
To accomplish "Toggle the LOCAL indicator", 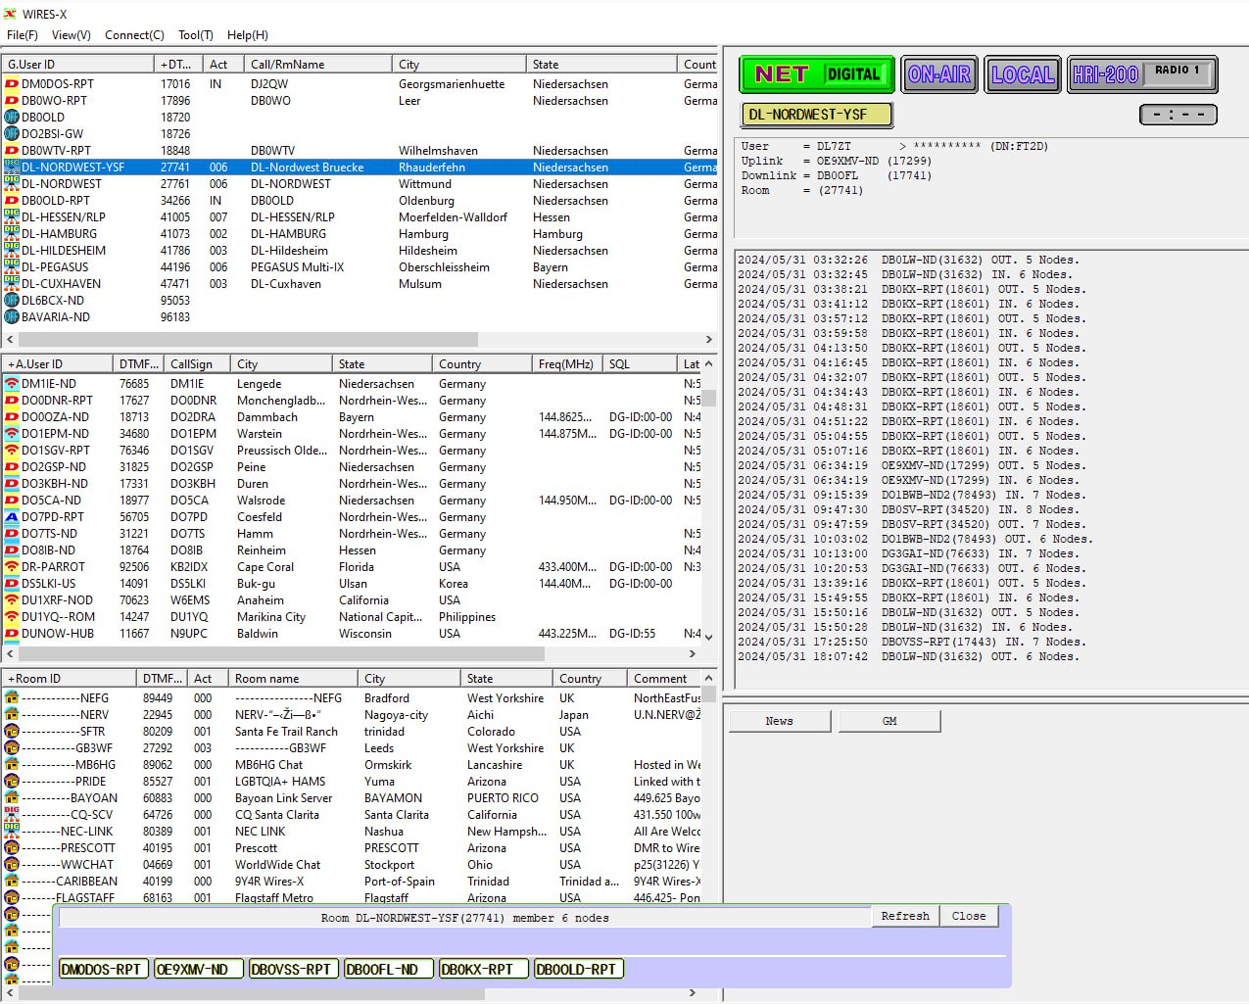I will (x=1022, y=73).
